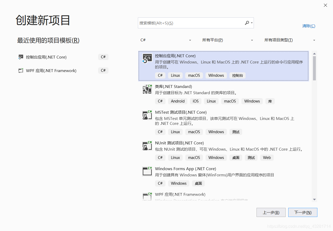Screen dimensions: 333x231
Task: Select Windows Forms App (.NET Core) title
Action: point(185,169)
